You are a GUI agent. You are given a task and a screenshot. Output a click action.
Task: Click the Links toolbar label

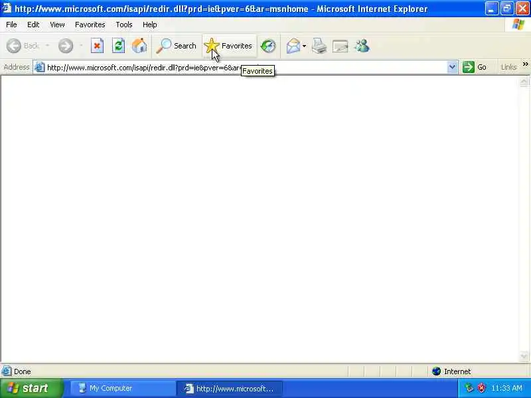click(508, 68)
